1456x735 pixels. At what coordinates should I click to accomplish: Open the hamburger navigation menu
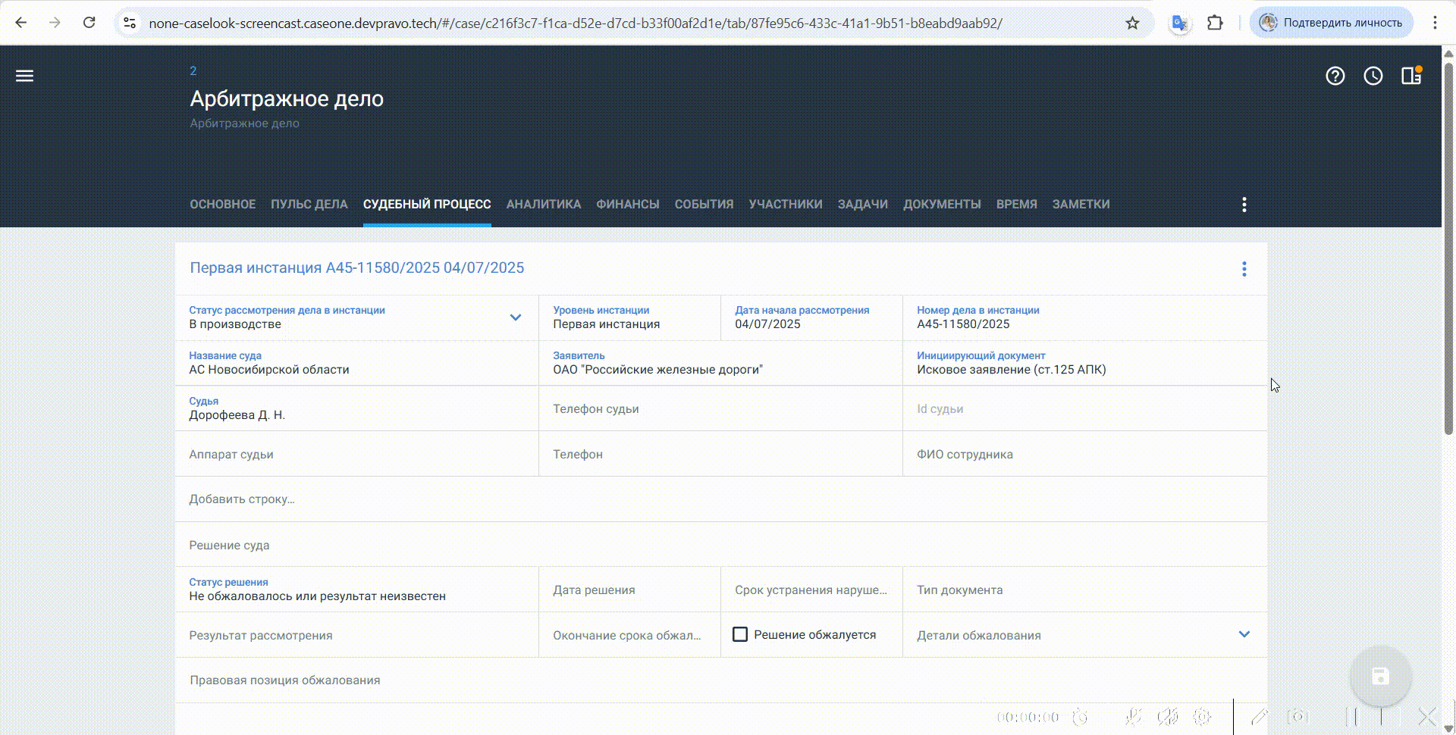(24, 76)
